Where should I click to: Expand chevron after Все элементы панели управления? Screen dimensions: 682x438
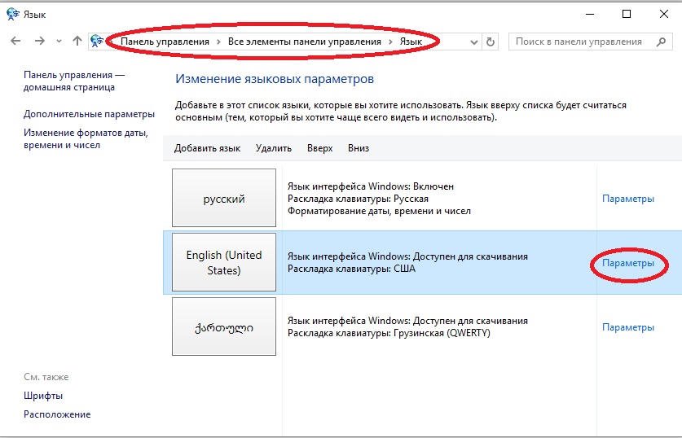[390, 42]
